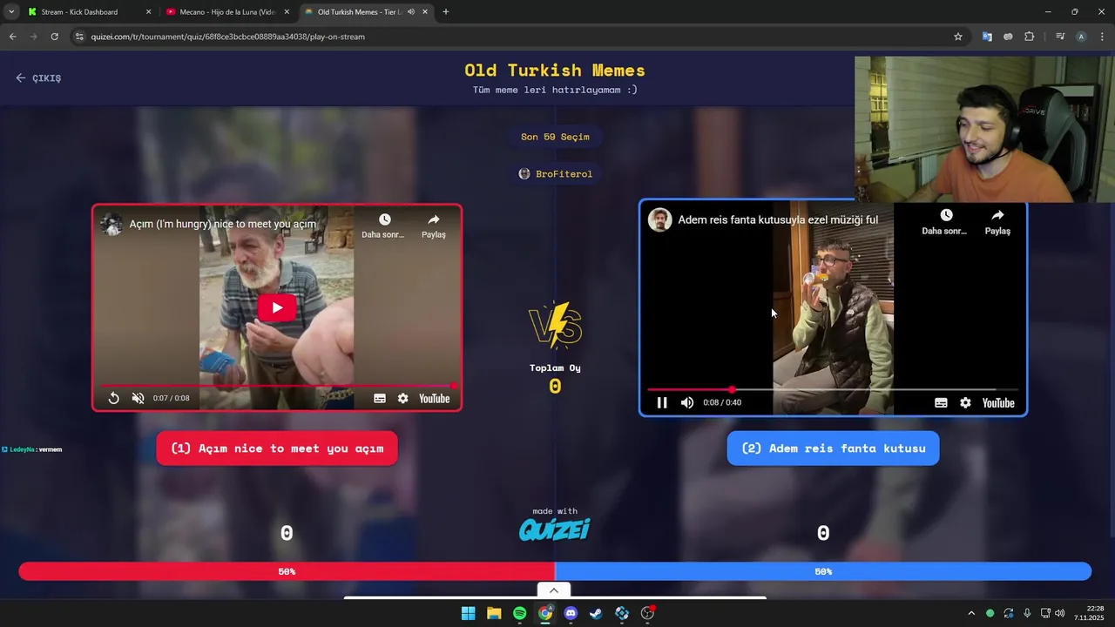Open the Extensions puzzle menu
Screen dimensions: 1115x627
click(x=1030, y=37)
